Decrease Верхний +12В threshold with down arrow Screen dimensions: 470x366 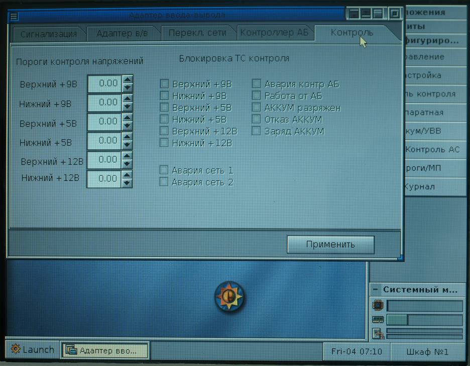coord(127,164)
